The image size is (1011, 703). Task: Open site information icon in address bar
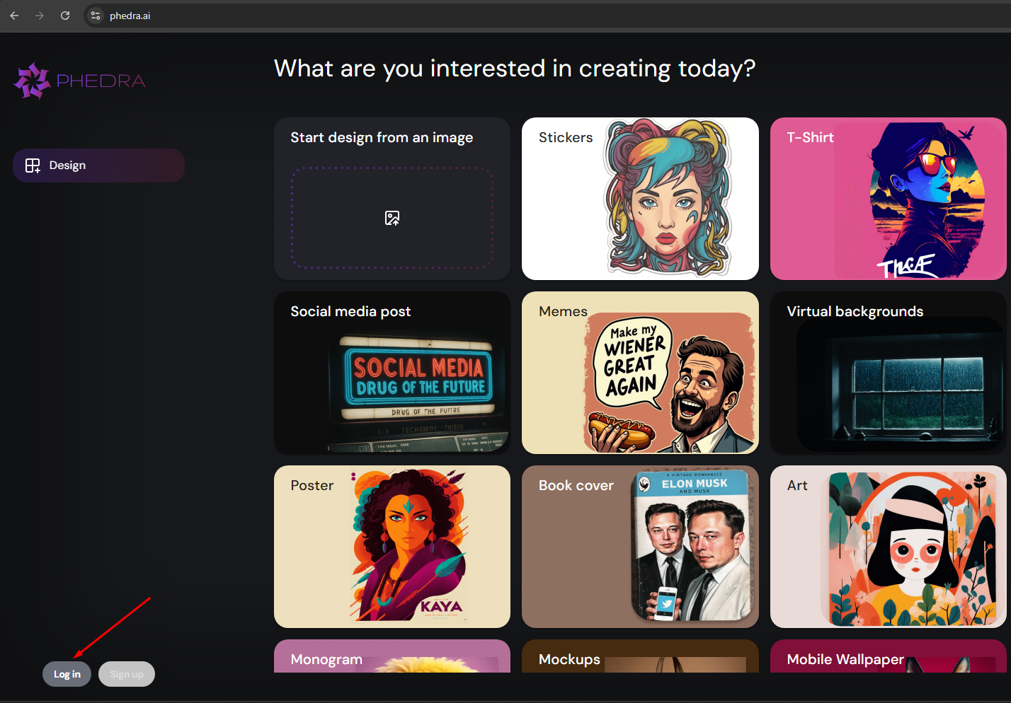point(96,16)
